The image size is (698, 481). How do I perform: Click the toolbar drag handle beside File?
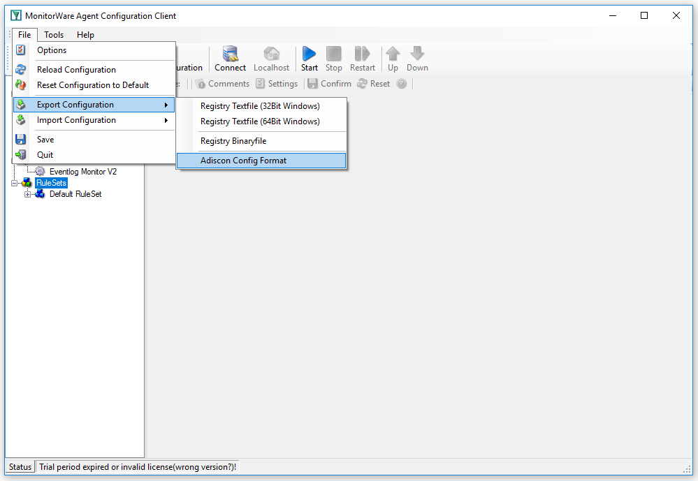(10, 35)
